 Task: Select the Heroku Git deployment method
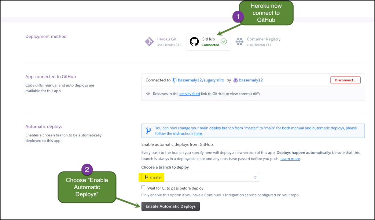(x=163, y=42)
